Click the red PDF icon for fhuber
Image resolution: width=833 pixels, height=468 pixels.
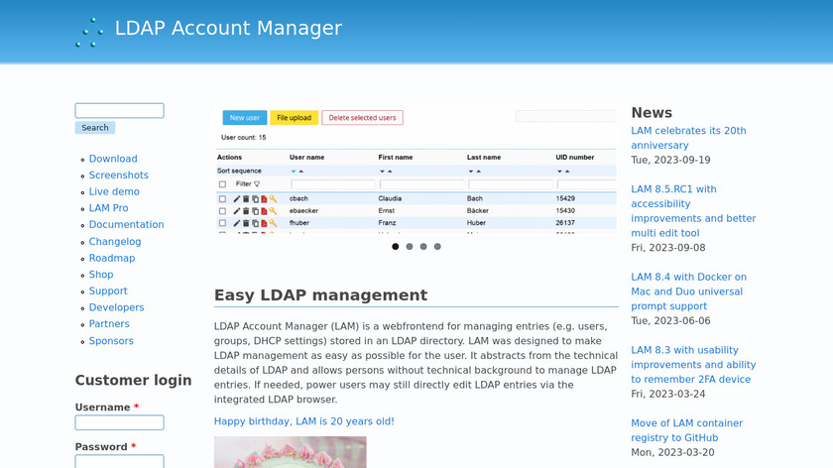(264, 223)
